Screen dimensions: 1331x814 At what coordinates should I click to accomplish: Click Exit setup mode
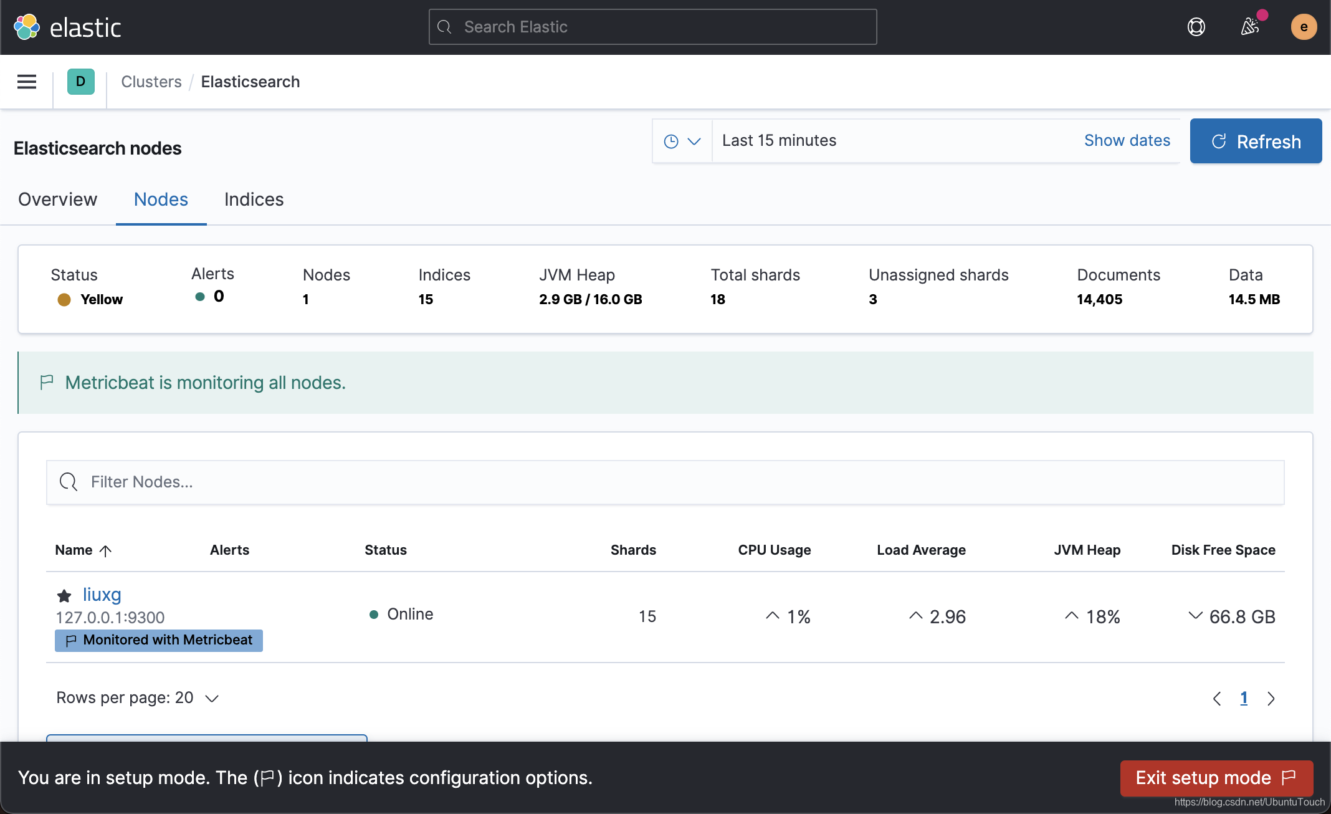[x=1215, y=778]
